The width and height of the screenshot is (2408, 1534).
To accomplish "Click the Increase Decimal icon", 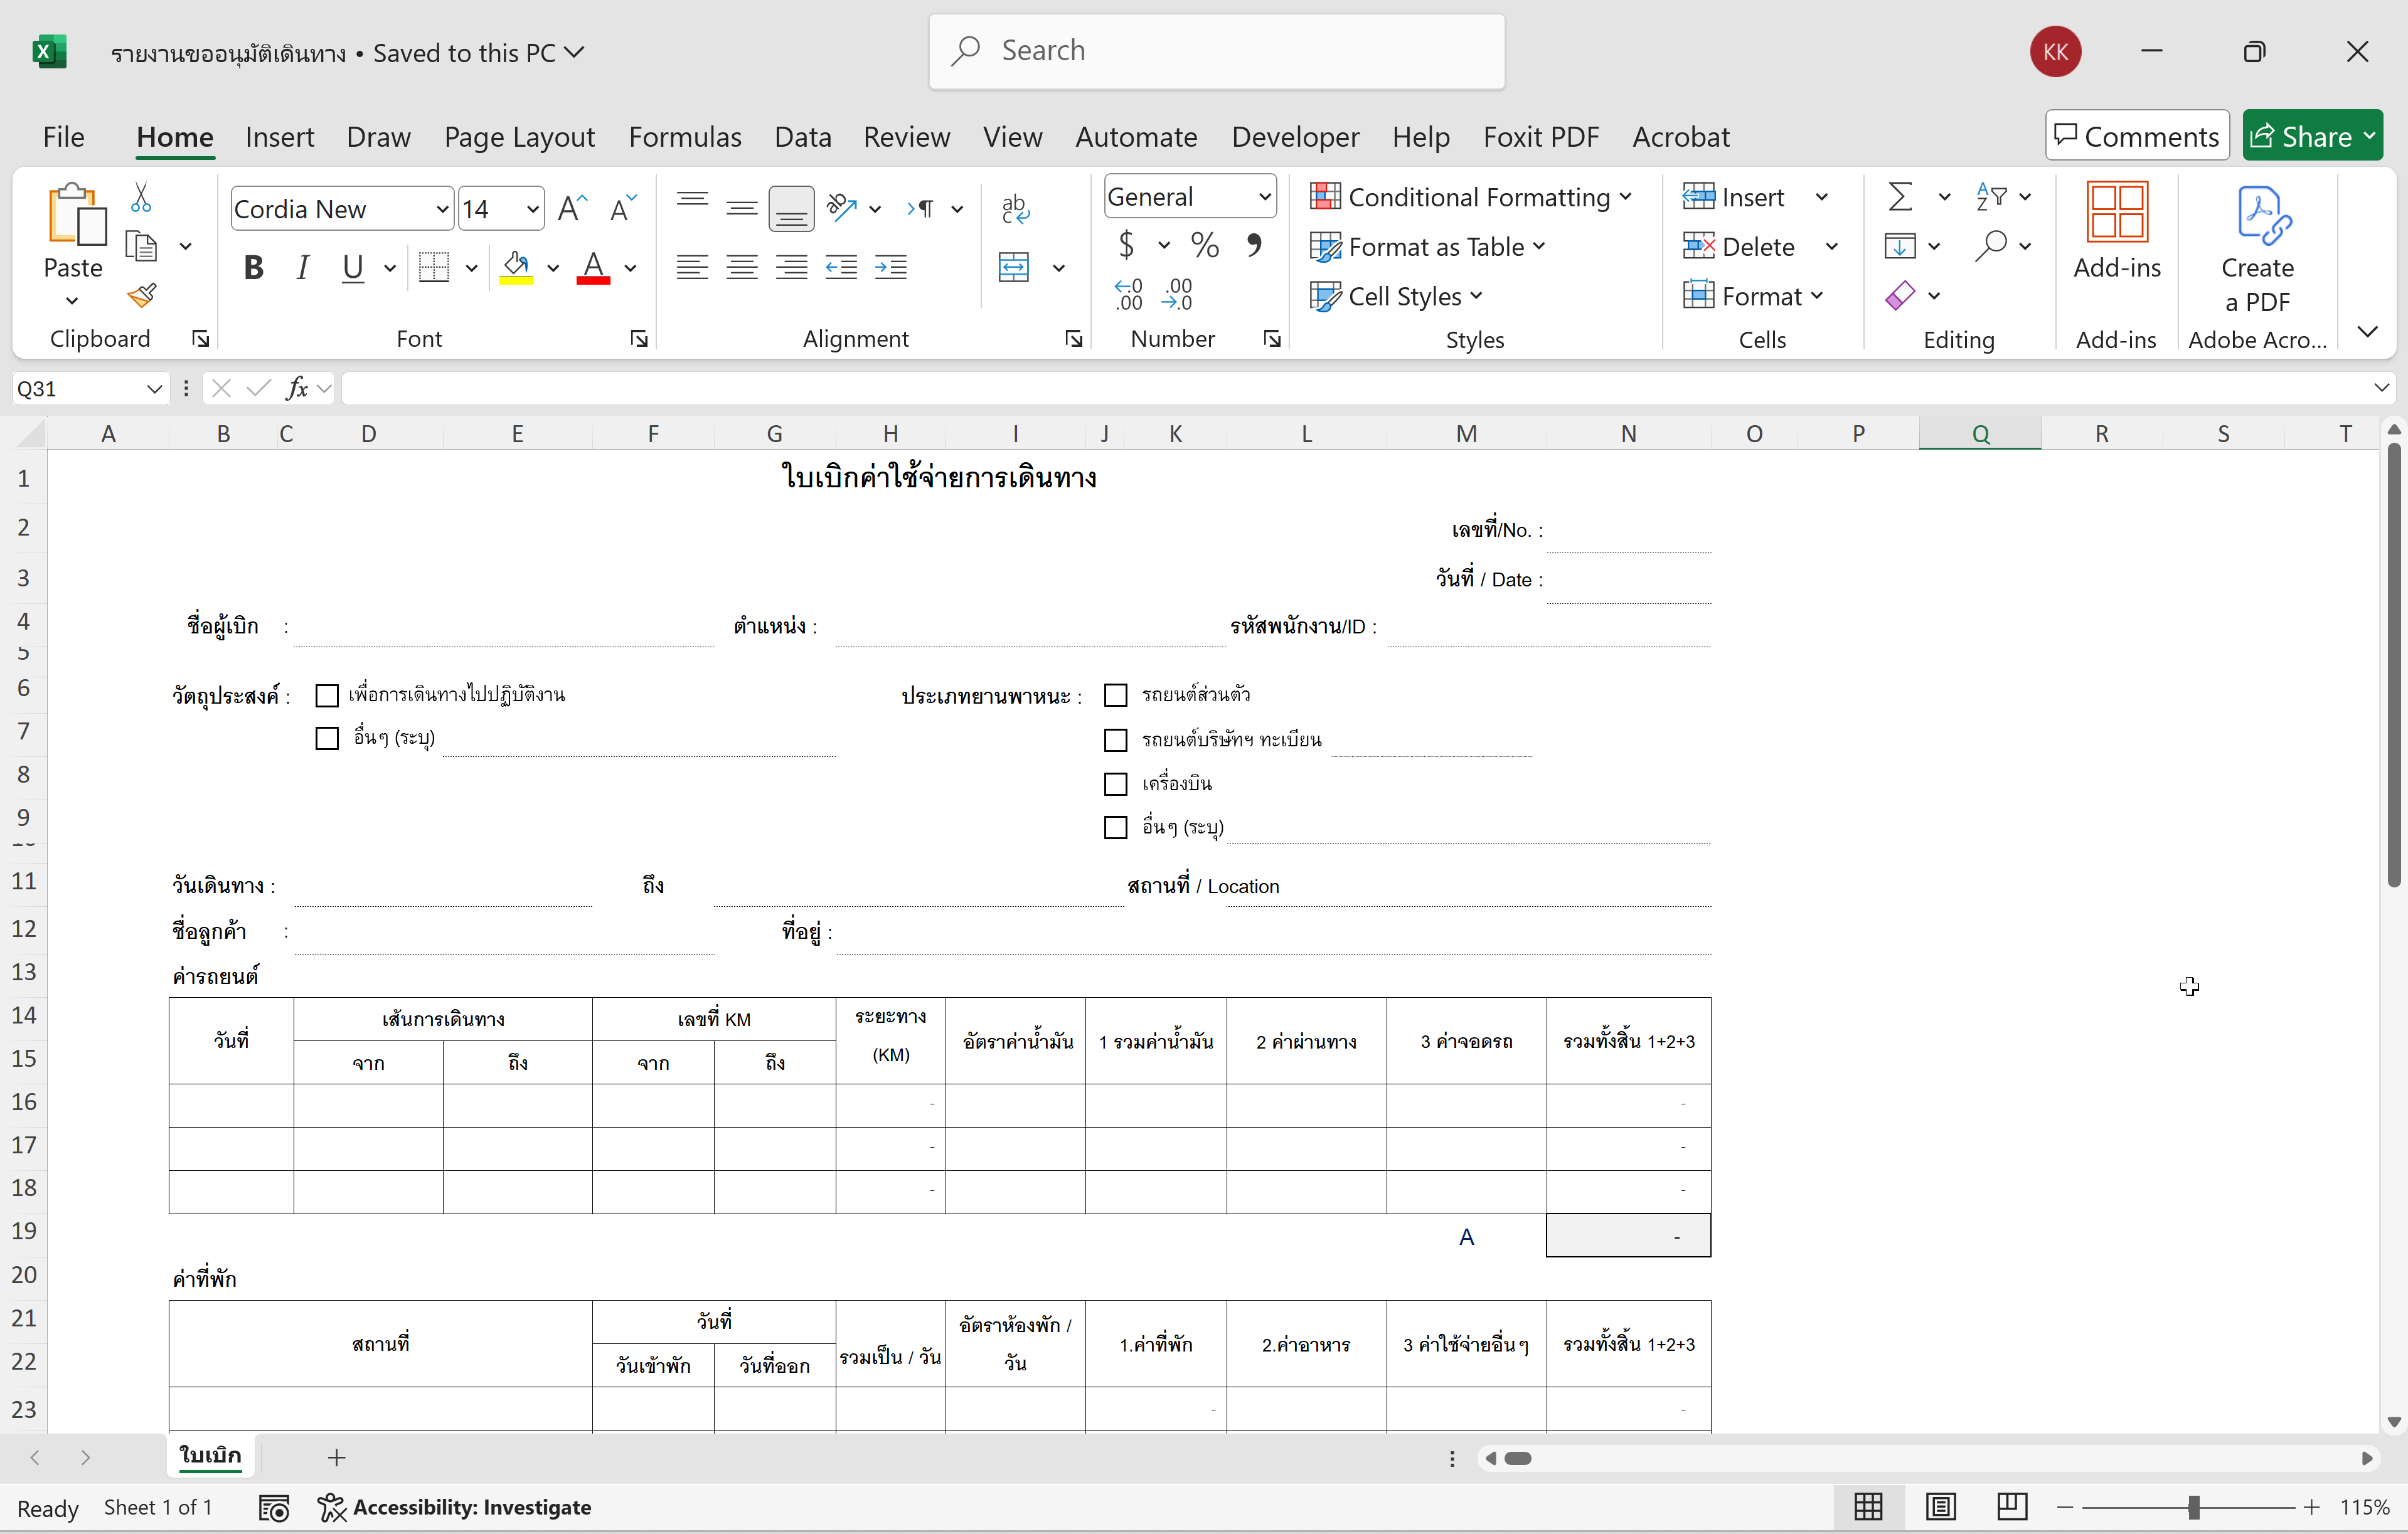I will pos(1128,295).
